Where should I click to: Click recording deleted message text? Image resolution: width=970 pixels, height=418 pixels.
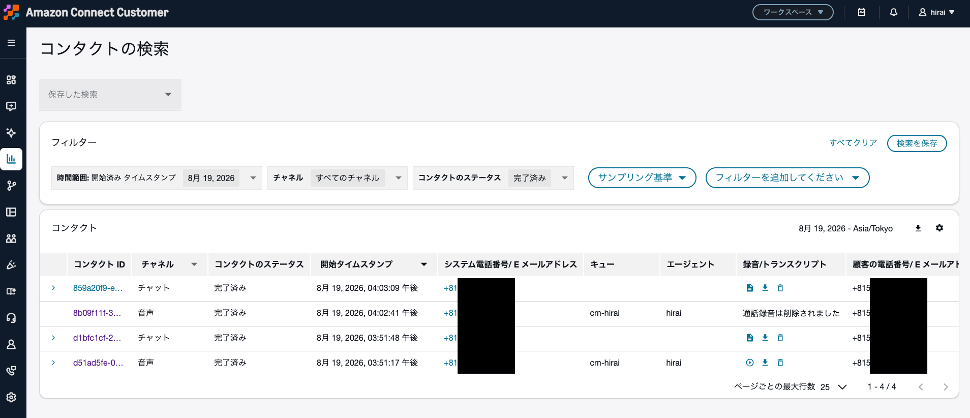(791, 313)
